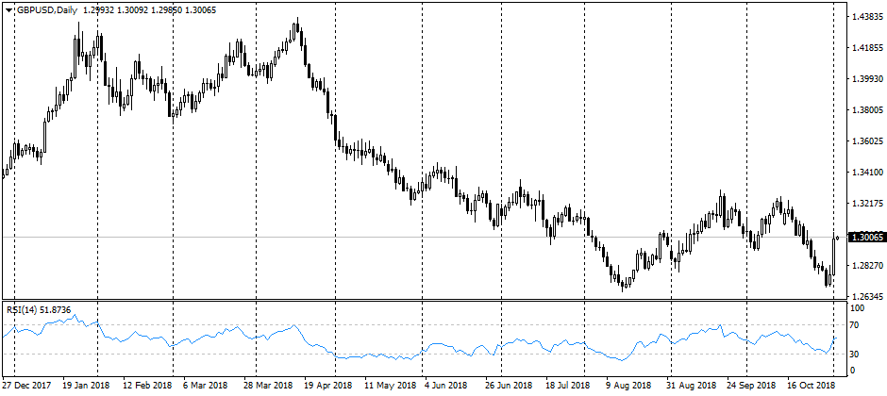Image resolution: width=887 pixels, height=396 pixels.
Task: Click the last large bullish candle
Action: click(833, 255)
